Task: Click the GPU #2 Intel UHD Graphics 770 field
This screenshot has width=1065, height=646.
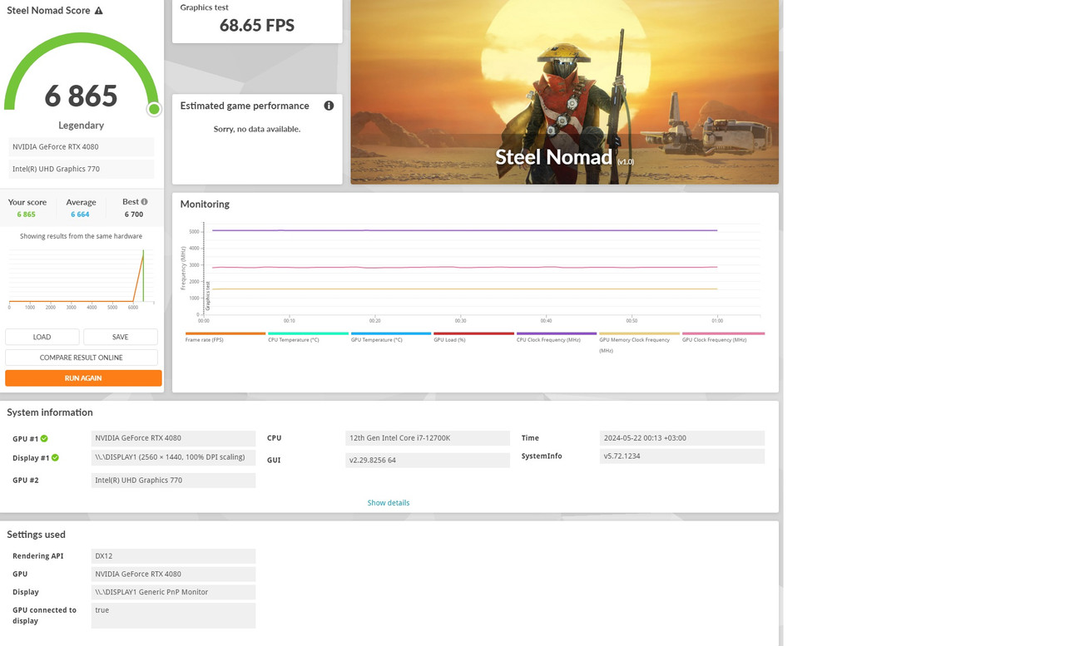Action: point(173,481)
